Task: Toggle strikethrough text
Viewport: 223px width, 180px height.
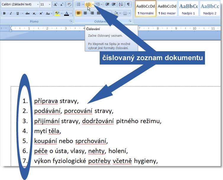Action: (28, 13)
